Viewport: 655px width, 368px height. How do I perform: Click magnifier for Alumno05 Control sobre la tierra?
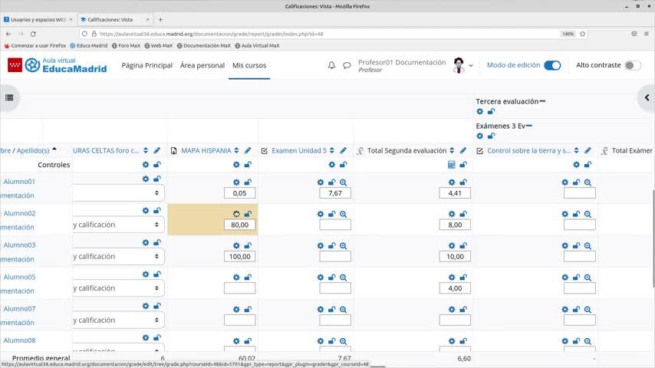click(x=588, y=278)
